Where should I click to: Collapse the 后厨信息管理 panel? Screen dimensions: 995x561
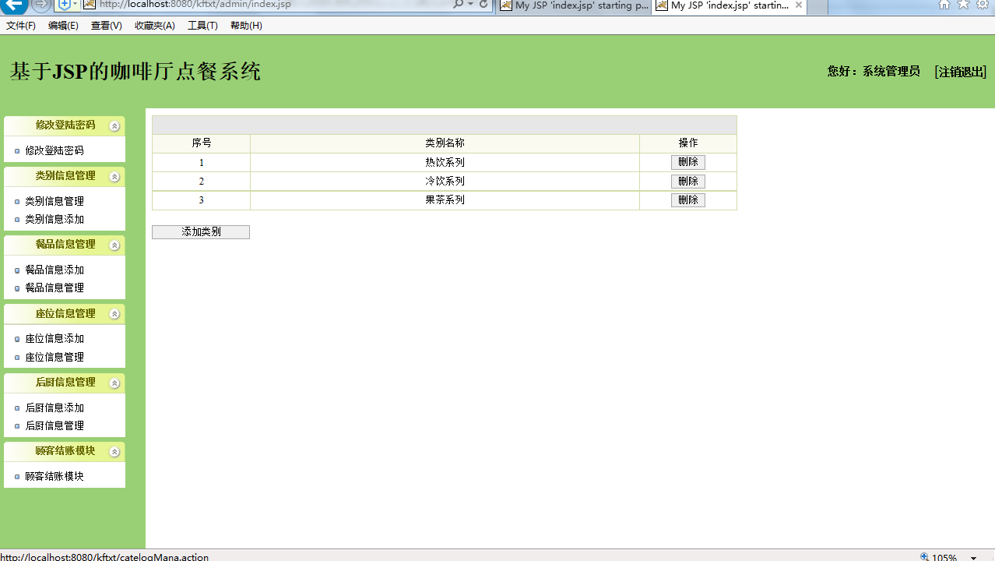tap(114, 383)
